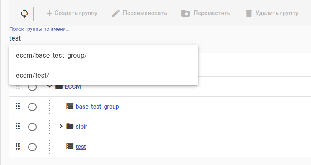Click the drag handle of the test row
311x165 pixels.
(18, 146)
